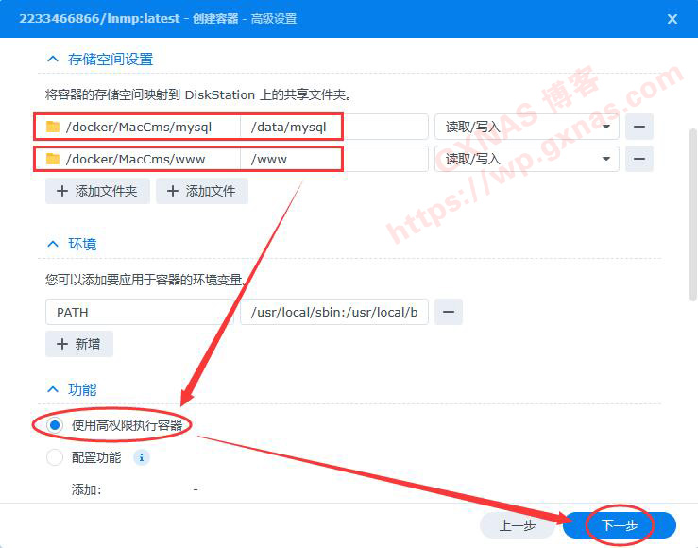Collapse the 功能 section

pyautogui.click(x=53, y=389)
